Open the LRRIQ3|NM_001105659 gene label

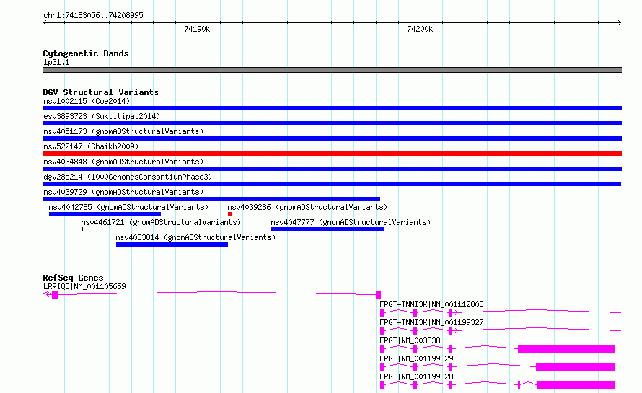point(84,286)
